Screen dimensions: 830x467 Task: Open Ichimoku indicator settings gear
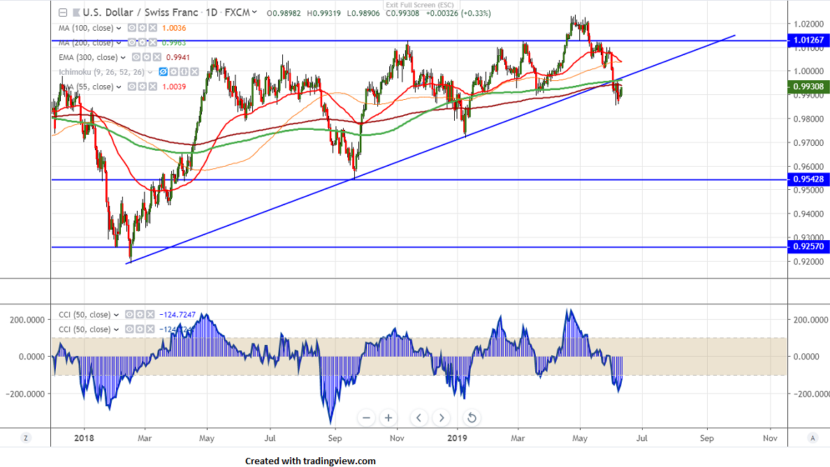point(175,72)
